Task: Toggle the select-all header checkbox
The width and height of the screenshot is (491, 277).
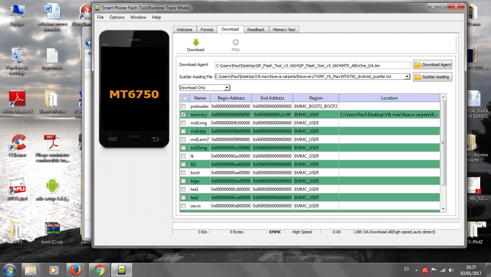Action: coord(185,98)
